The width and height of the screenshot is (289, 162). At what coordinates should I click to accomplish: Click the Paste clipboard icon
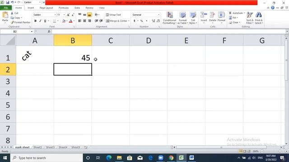[5, 15]
